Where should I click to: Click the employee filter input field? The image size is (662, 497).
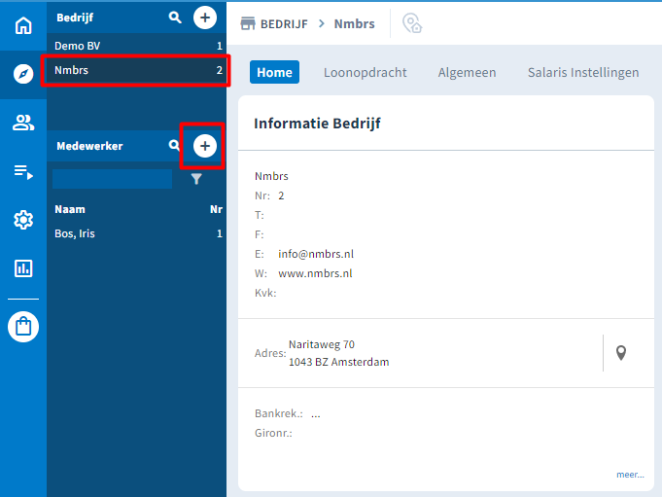(x=113, y=179)
